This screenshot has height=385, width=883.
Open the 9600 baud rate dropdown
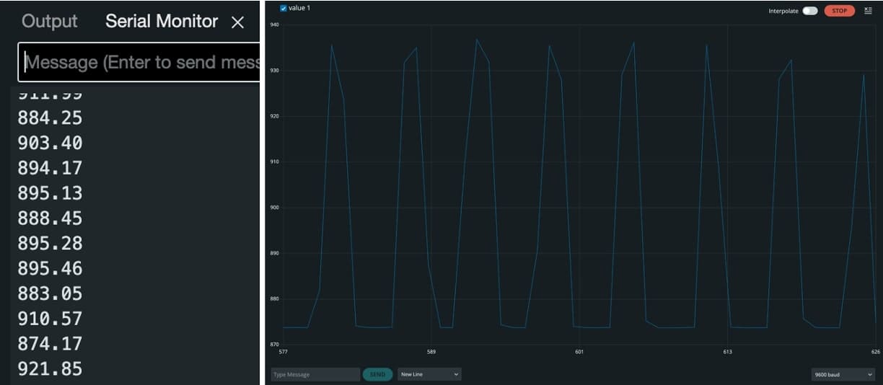coord(843,374)
